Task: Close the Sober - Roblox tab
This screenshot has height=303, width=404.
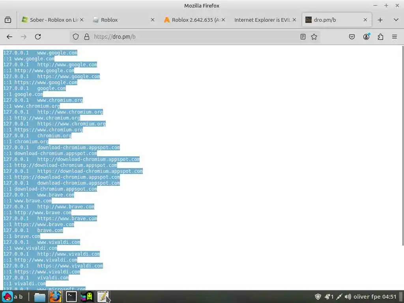Action: point(82,20)
